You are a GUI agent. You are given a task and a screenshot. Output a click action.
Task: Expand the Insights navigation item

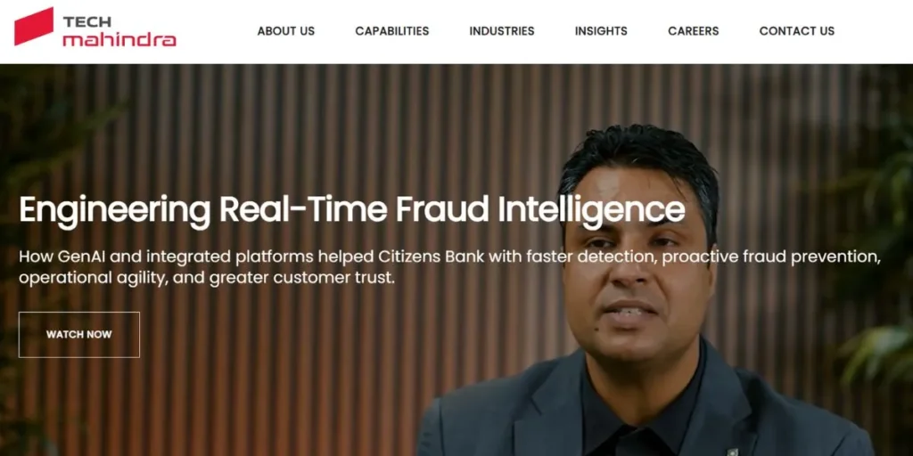click(601, 31)
